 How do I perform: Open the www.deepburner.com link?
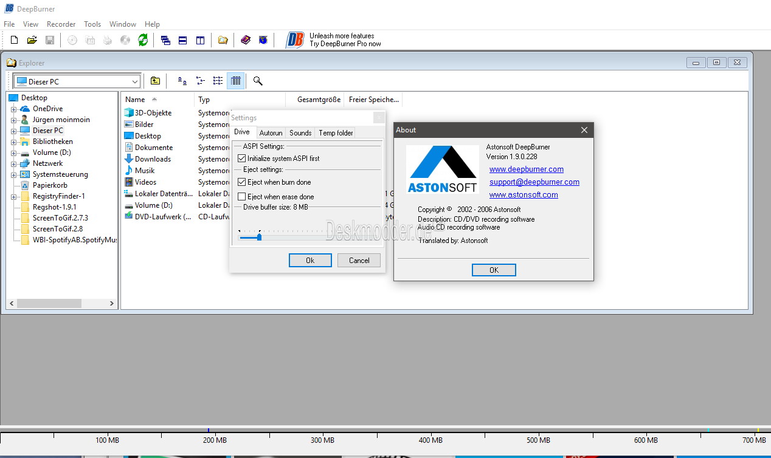[527, 169]
